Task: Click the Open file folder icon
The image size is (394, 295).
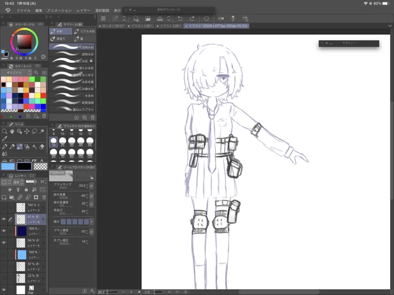Action: (x=148, y=19)
